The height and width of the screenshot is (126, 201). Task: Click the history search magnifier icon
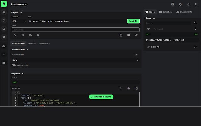pos(195,23)
